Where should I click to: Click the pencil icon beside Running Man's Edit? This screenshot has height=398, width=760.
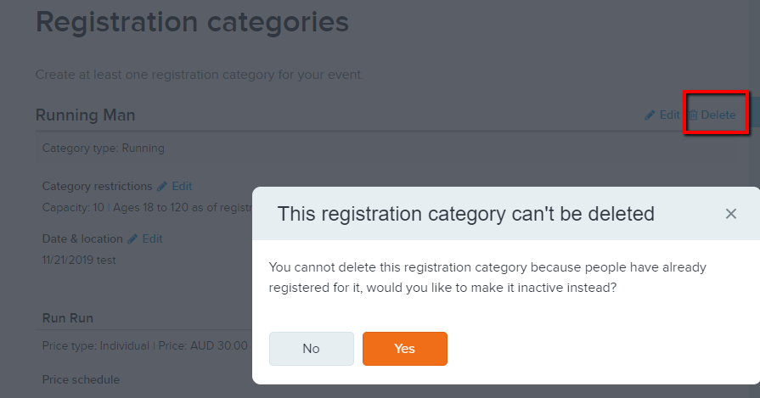point(650,115)
